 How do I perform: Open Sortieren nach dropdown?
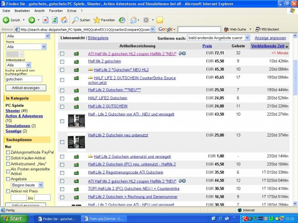point(218,38)
